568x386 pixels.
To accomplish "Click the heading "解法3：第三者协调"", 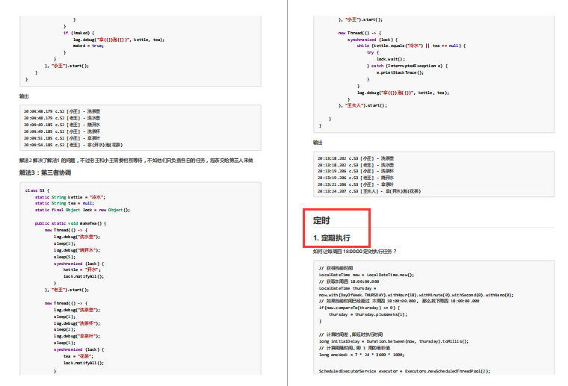I will (x=45, y=172).
